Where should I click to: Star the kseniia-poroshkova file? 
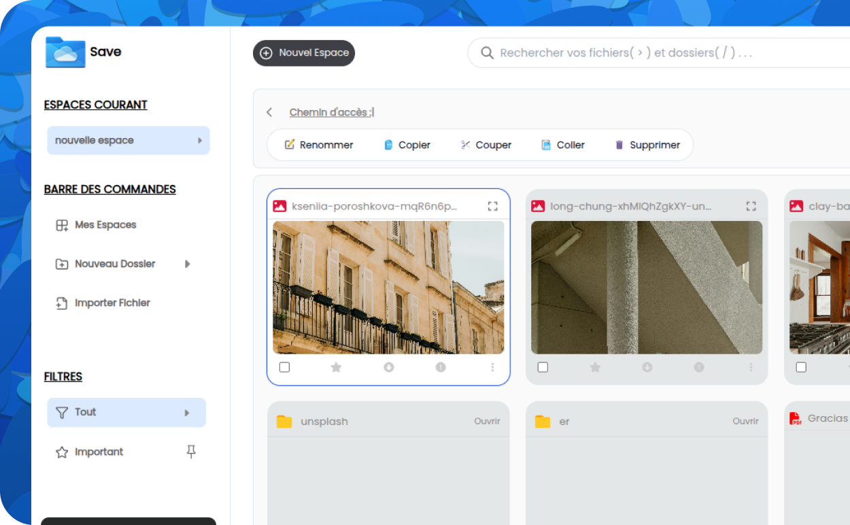[x=336, y=367]
